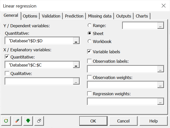The image size is (170, 128).
Task: Select the Range radio button
Action: [90, 25]
